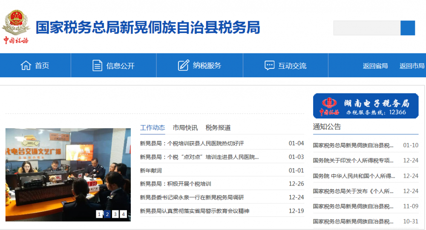The height and width of the screenshot is (230, 426).
Task: Open notice 国家税务总局关于发布《个人所...
Action: (353, 191)
